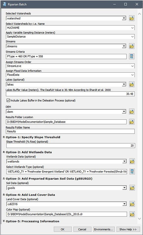The image size is (143, 235).
Task: Collapse Option-3 Riparian Soil Data section
Action: pos(4,179)
